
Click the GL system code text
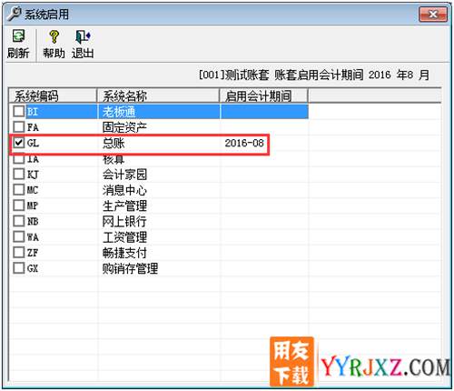click(33, 143)
